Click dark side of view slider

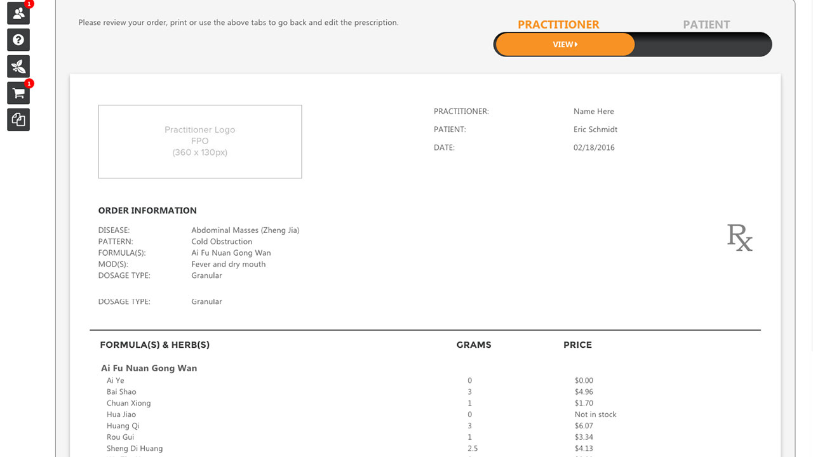pyautogui.click(x=702, y=44)
